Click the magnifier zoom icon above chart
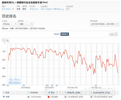 (x=7, y=40)
